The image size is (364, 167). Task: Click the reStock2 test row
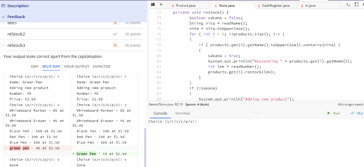click(x=72, y=34)
